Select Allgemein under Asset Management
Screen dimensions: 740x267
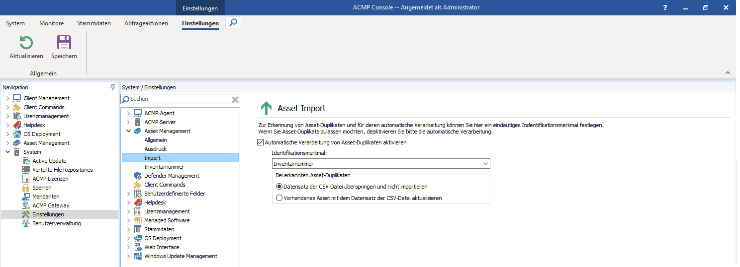(156, 140)
